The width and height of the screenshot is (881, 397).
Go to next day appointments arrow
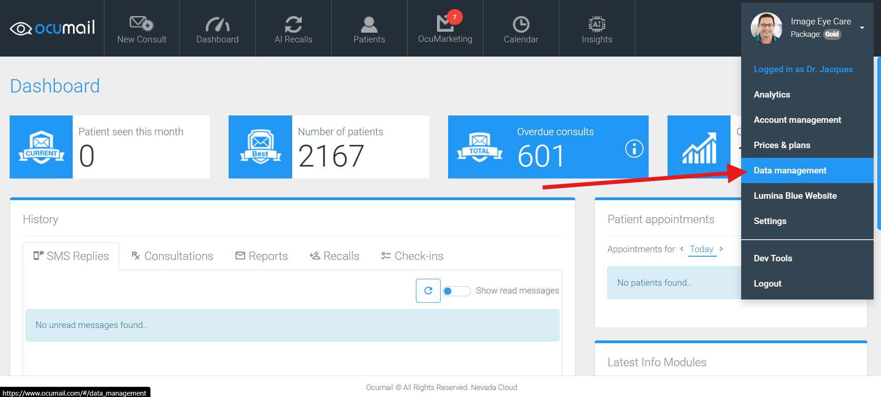(721, 249)
